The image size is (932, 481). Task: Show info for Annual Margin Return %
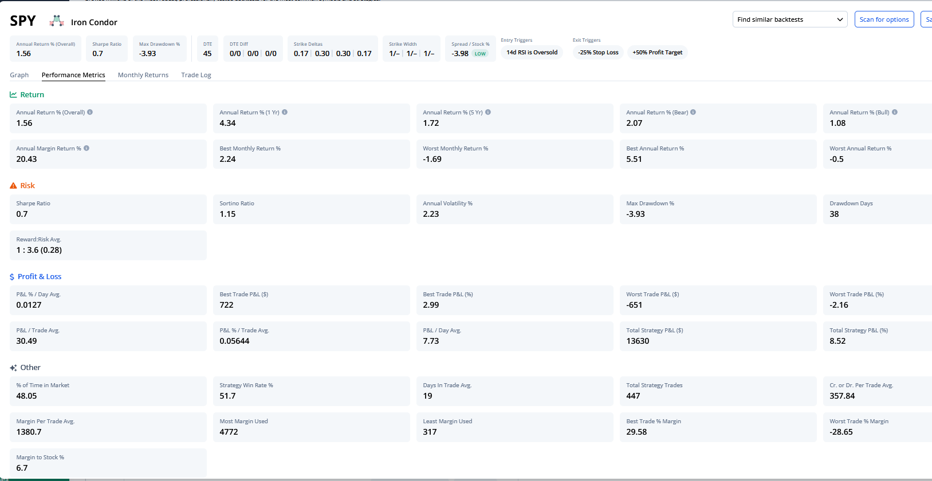(86, 148)
